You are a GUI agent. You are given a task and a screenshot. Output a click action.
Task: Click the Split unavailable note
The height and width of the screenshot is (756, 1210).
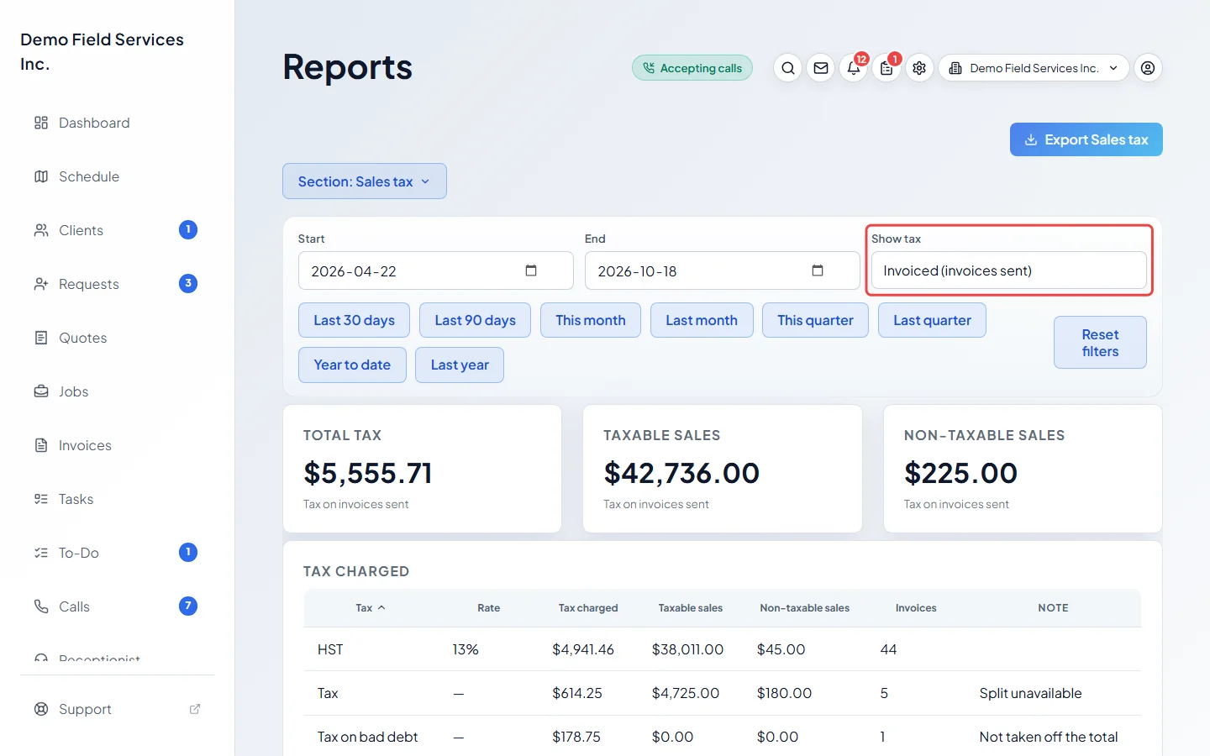click(1030, 693)
